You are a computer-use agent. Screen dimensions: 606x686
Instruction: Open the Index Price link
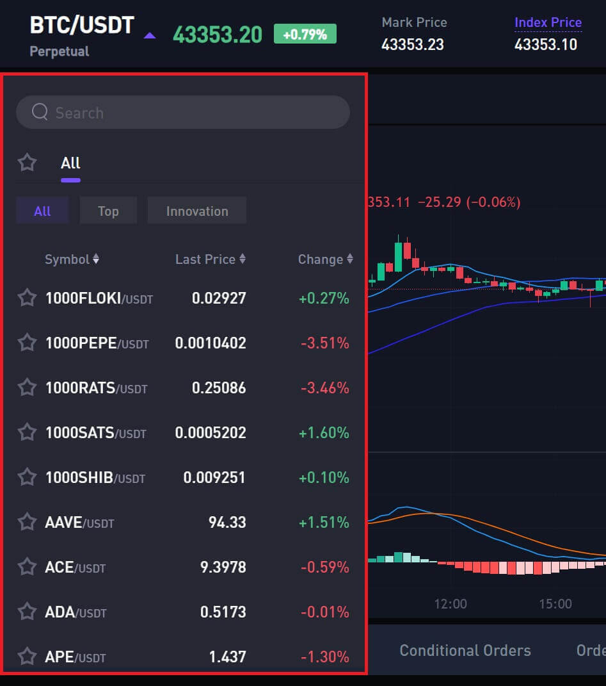[548, 23]
